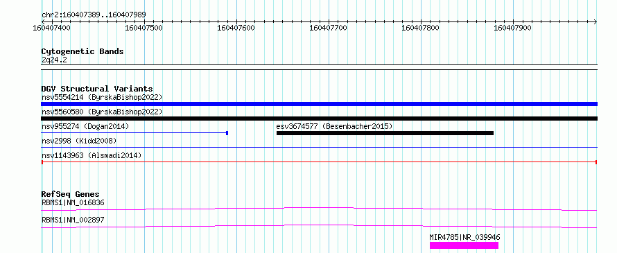The width and height of the screenshot is (617, 253).
Task: Click the blue nsv5554214 variant bar
Action: pyautogui.click(x=319, y=104)
